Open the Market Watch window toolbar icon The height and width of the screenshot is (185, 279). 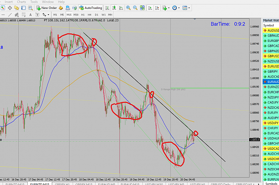pyautogui.click(x=3, y=8)
